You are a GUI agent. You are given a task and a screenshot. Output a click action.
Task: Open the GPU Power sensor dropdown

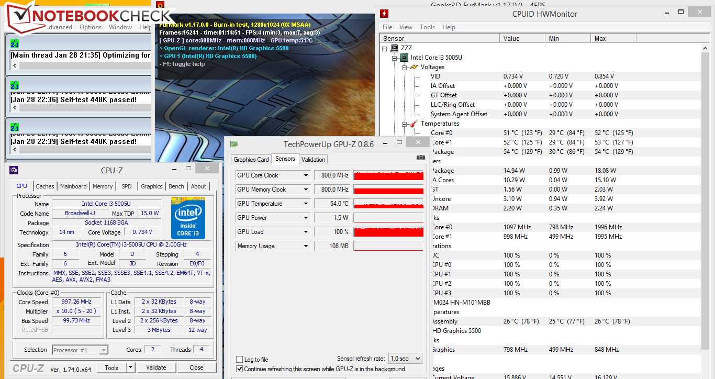coord(306,218)
